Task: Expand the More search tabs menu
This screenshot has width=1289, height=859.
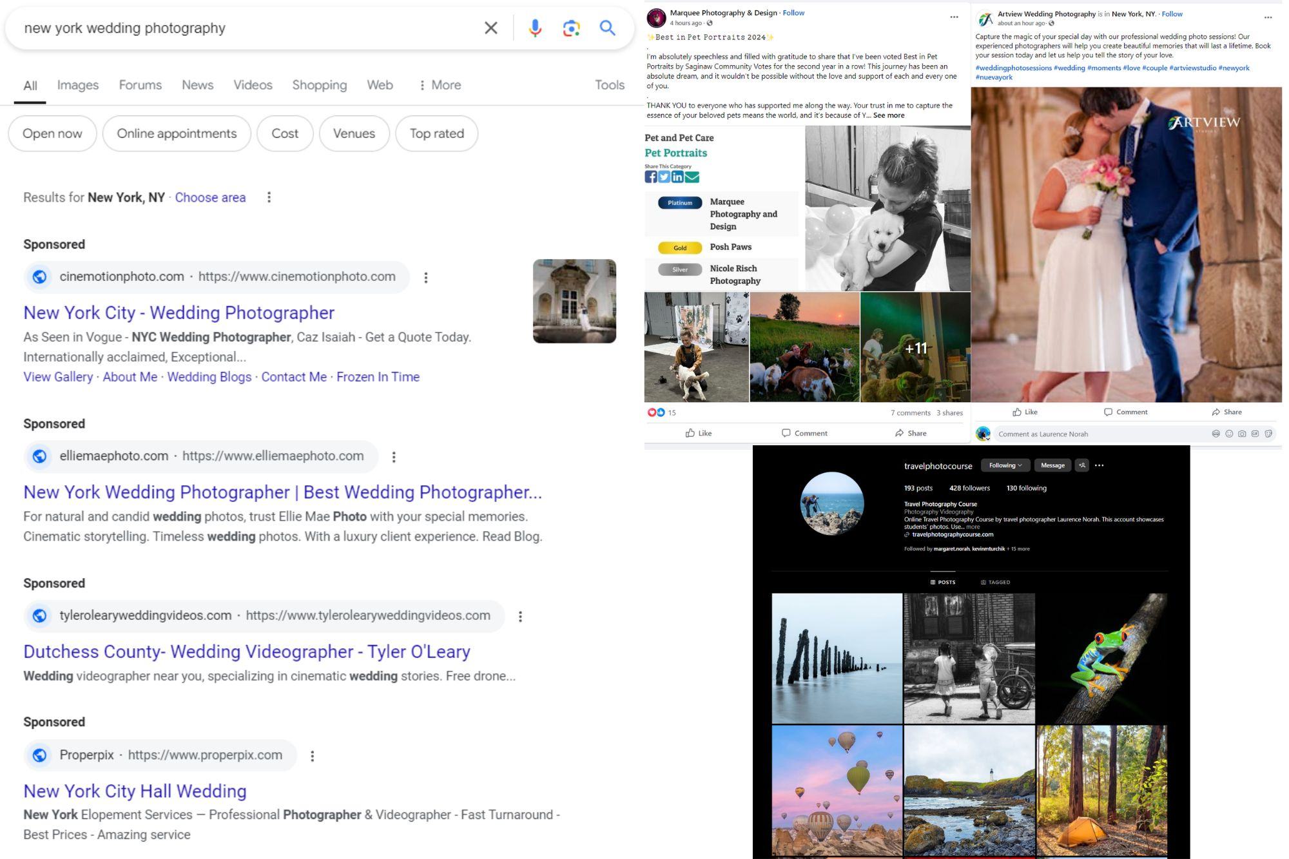Action: [x=440, y=85]
